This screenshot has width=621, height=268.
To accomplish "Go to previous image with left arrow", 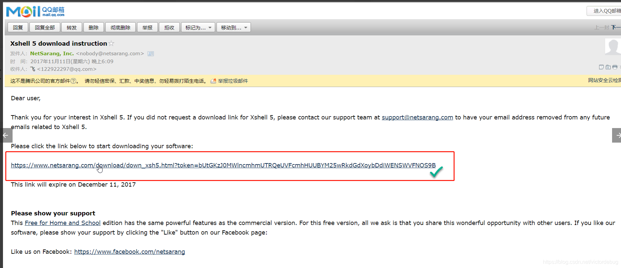I will (x=6, y=135).
